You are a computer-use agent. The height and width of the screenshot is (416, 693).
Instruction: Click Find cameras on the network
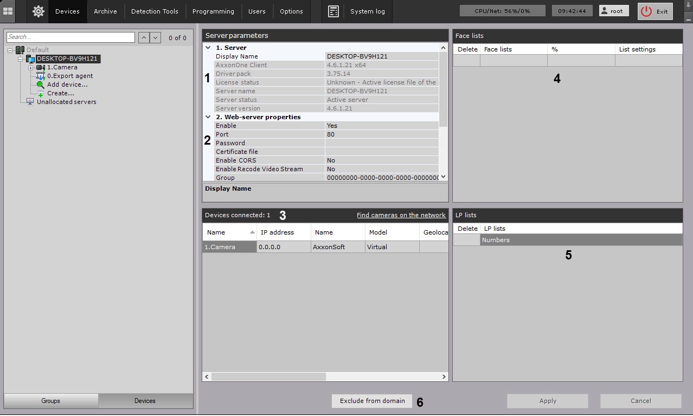click(x=401, y=215)
